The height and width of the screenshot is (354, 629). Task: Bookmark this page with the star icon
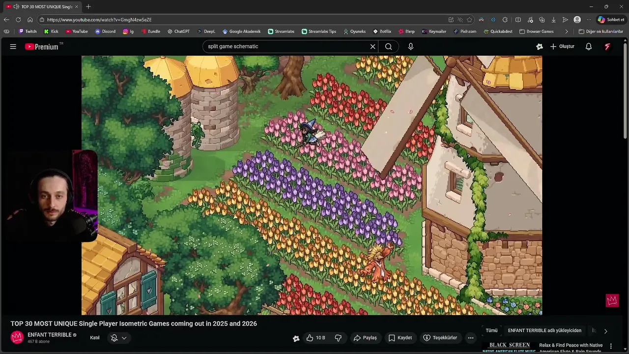tap(470, 20)
